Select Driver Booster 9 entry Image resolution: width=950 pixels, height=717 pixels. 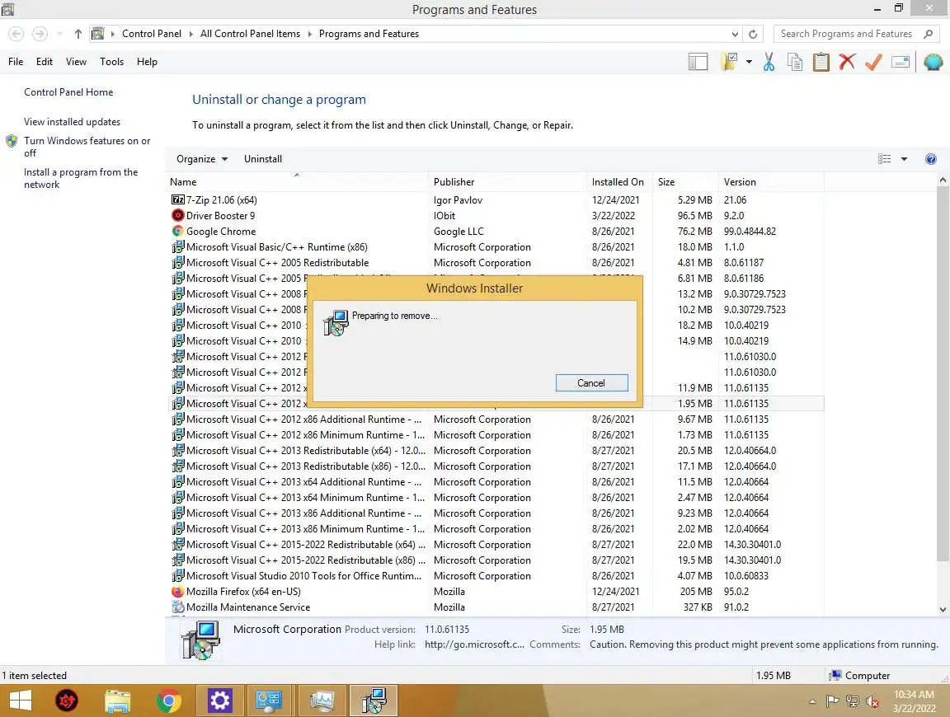[x=495, y=216]
